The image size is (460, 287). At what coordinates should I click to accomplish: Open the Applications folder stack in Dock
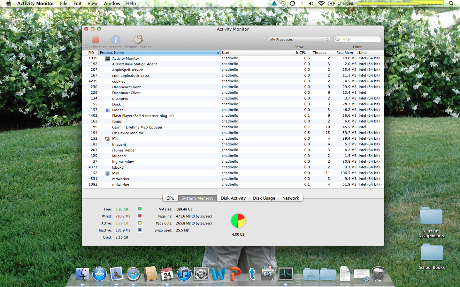point(311,275)
